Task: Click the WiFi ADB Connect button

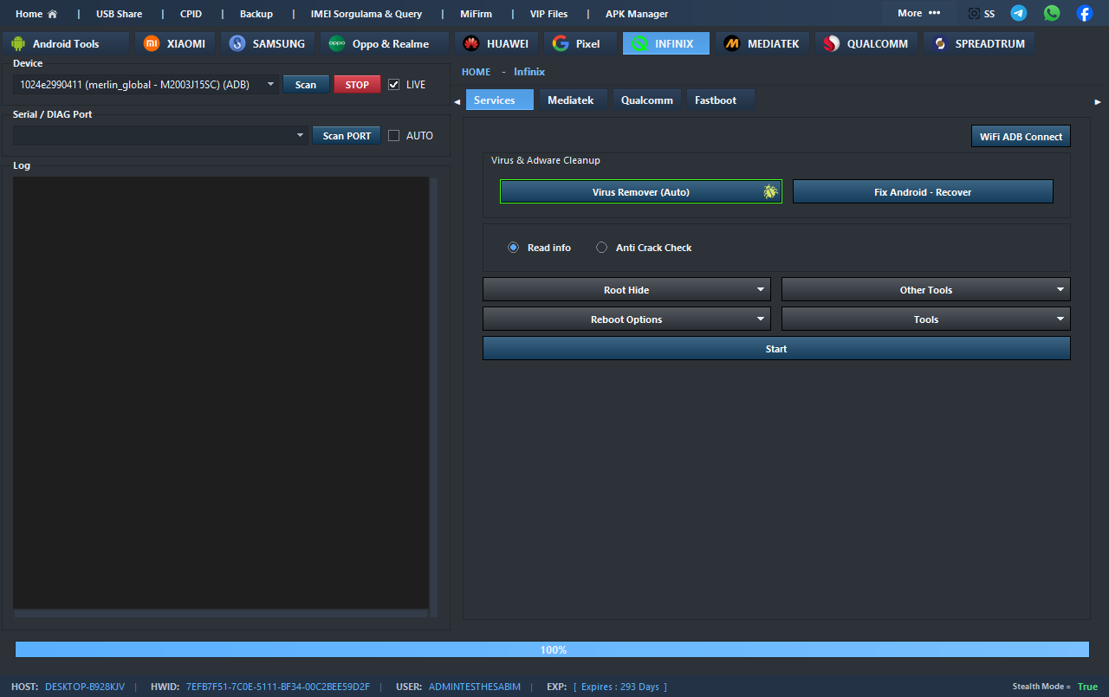Action: pyautogui.click(x=1021, y=137)
